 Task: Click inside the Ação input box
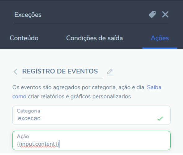point(91,140)
